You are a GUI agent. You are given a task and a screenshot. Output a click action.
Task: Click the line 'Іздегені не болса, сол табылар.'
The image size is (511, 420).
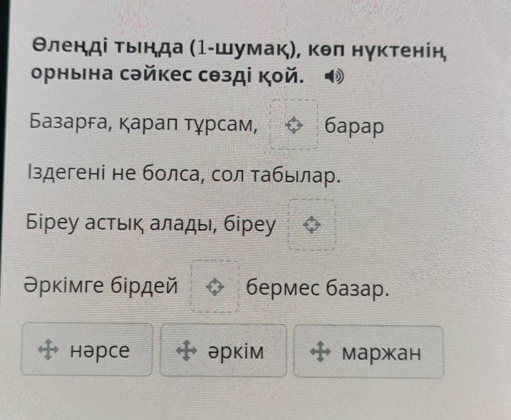click(183, 175)
